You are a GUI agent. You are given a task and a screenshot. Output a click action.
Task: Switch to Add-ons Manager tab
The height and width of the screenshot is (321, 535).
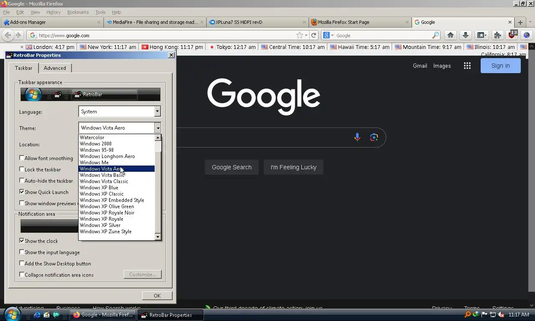[52, 22]
